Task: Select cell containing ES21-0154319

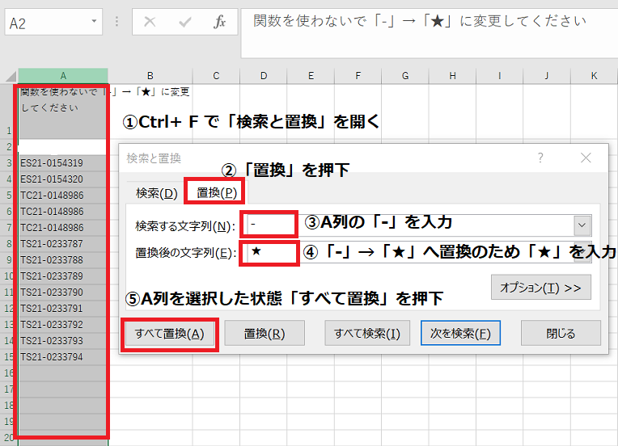Action: (x=63, y=163)
